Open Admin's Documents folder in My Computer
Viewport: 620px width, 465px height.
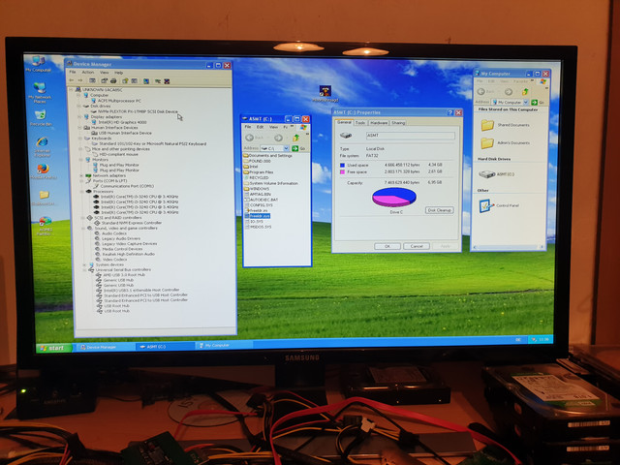(506, 142)
